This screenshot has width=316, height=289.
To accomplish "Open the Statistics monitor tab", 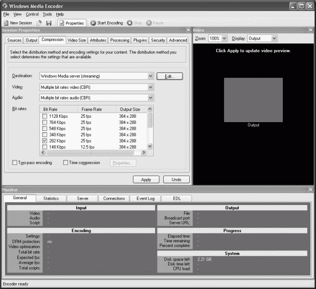I will (x=51, y=198).
